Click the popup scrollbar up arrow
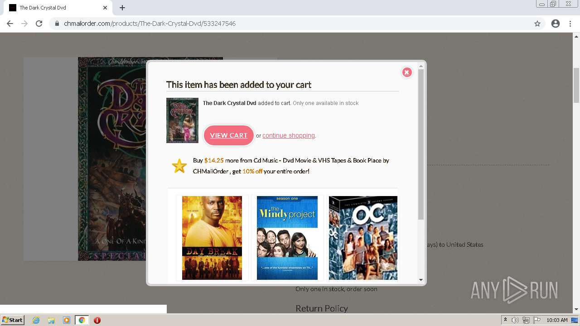This screenshot has height=326, width=580. pos(421,66)
